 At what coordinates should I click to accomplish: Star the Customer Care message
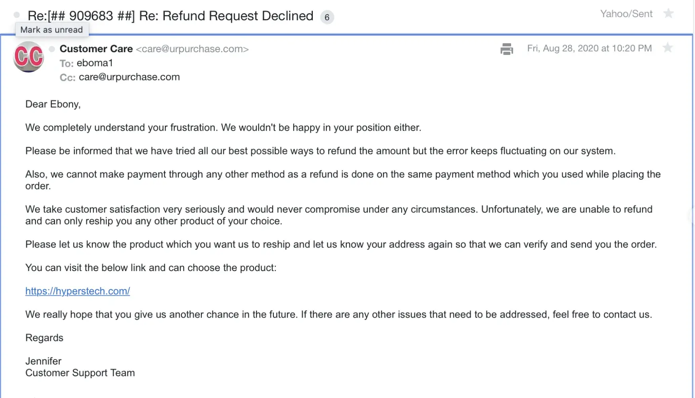click(x=668, y=48)
